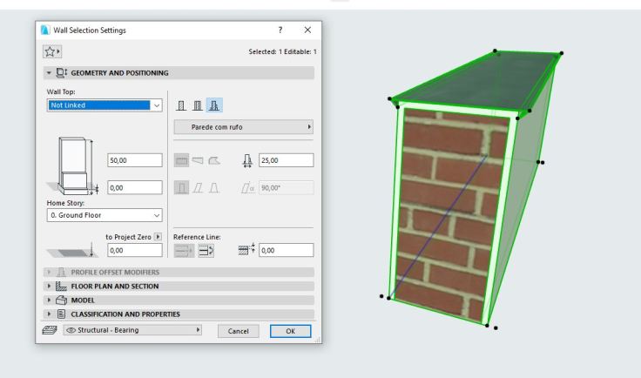Click the Cancel button
Viewport: 641px width, 378px height.
239,331
